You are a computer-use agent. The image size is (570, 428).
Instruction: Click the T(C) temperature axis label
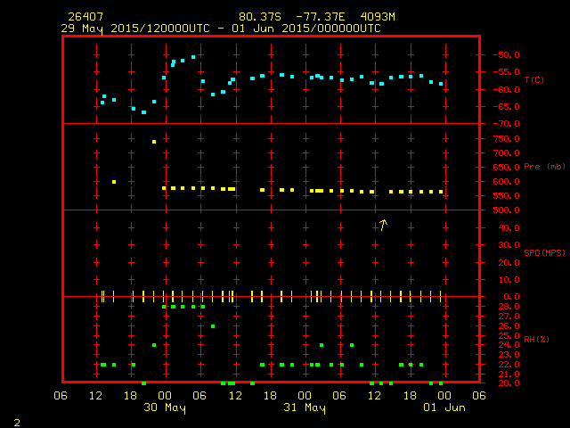pos(534,80)
